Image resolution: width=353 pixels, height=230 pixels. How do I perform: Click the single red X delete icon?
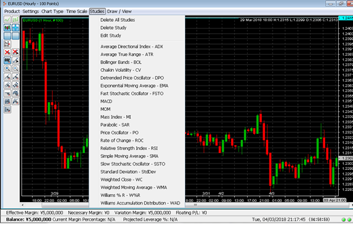pos(7,52)
